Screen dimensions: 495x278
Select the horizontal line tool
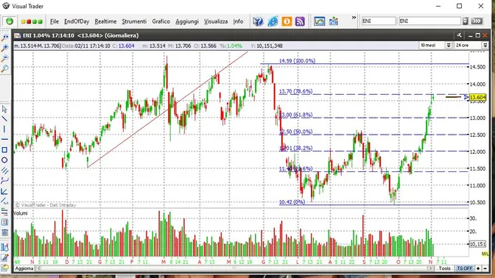pyautogui.click(x=4, y=139)
